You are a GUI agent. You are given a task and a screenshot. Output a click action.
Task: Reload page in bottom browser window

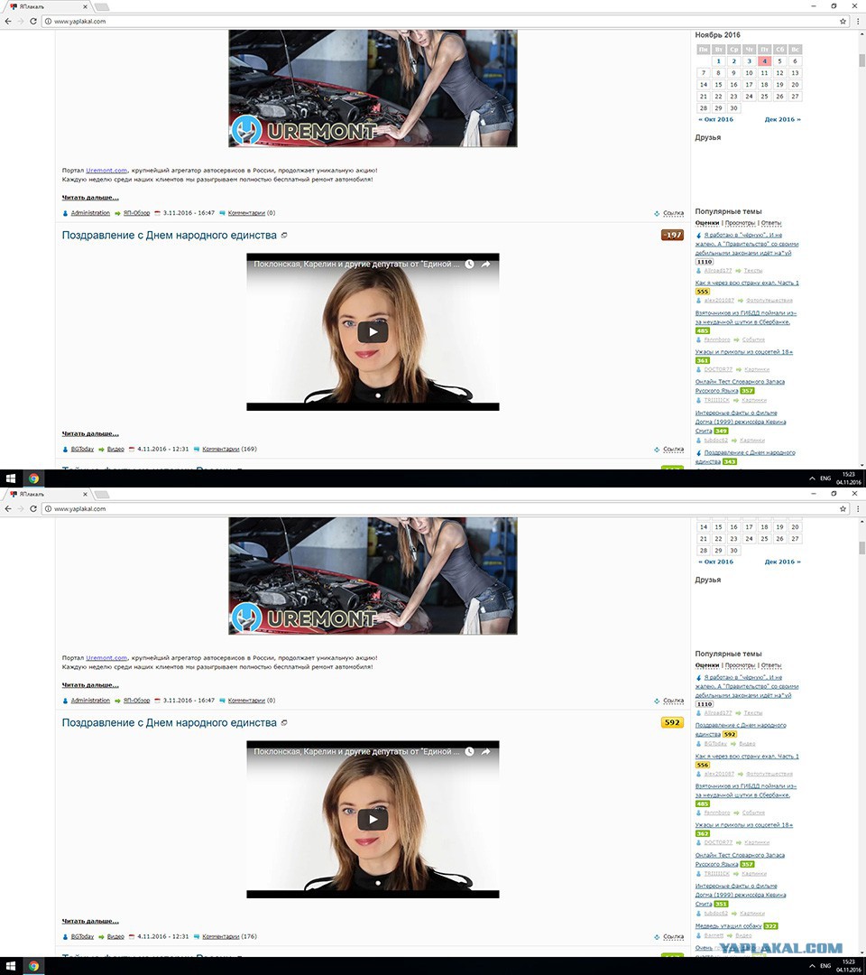[x=32, y=508]
